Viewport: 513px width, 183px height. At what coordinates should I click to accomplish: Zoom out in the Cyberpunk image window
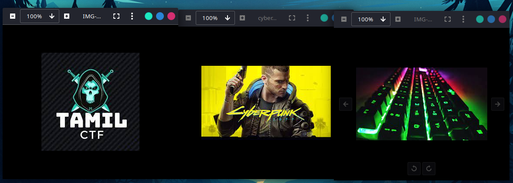coord(188,18)
